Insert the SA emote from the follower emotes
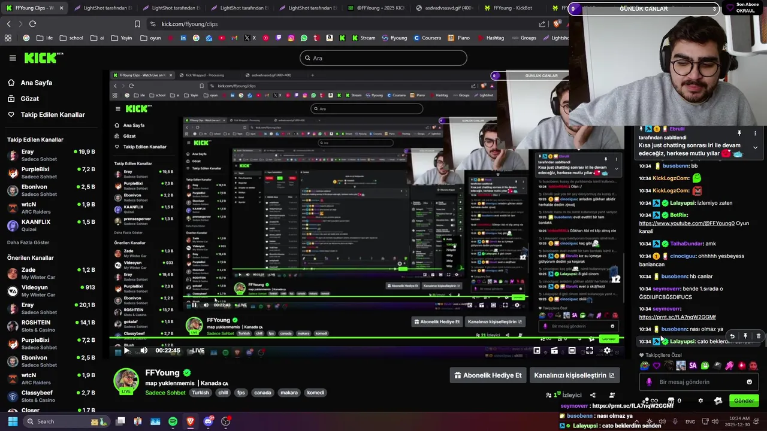Viewport: 767px width, 431px height. [693, 366]
